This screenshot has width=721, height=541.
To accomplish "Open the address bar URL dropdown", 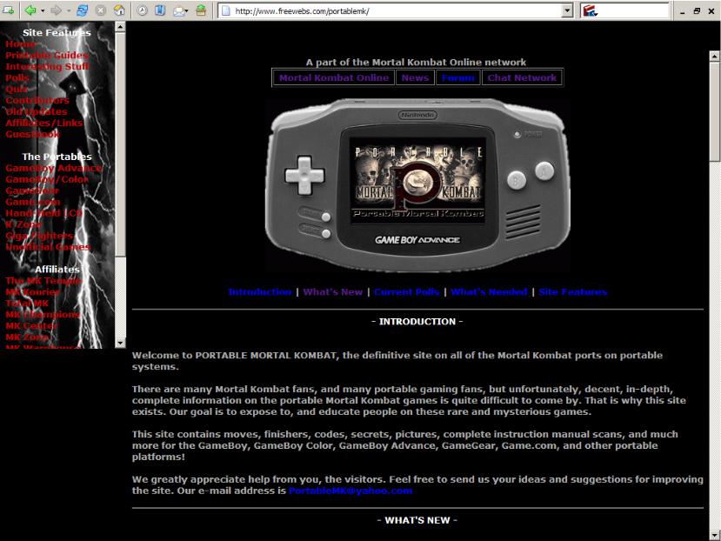I will [567, 10].
